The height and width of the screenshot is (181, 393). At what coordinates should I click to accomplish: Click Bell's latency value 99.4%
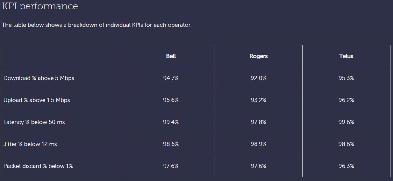(171, 122)
